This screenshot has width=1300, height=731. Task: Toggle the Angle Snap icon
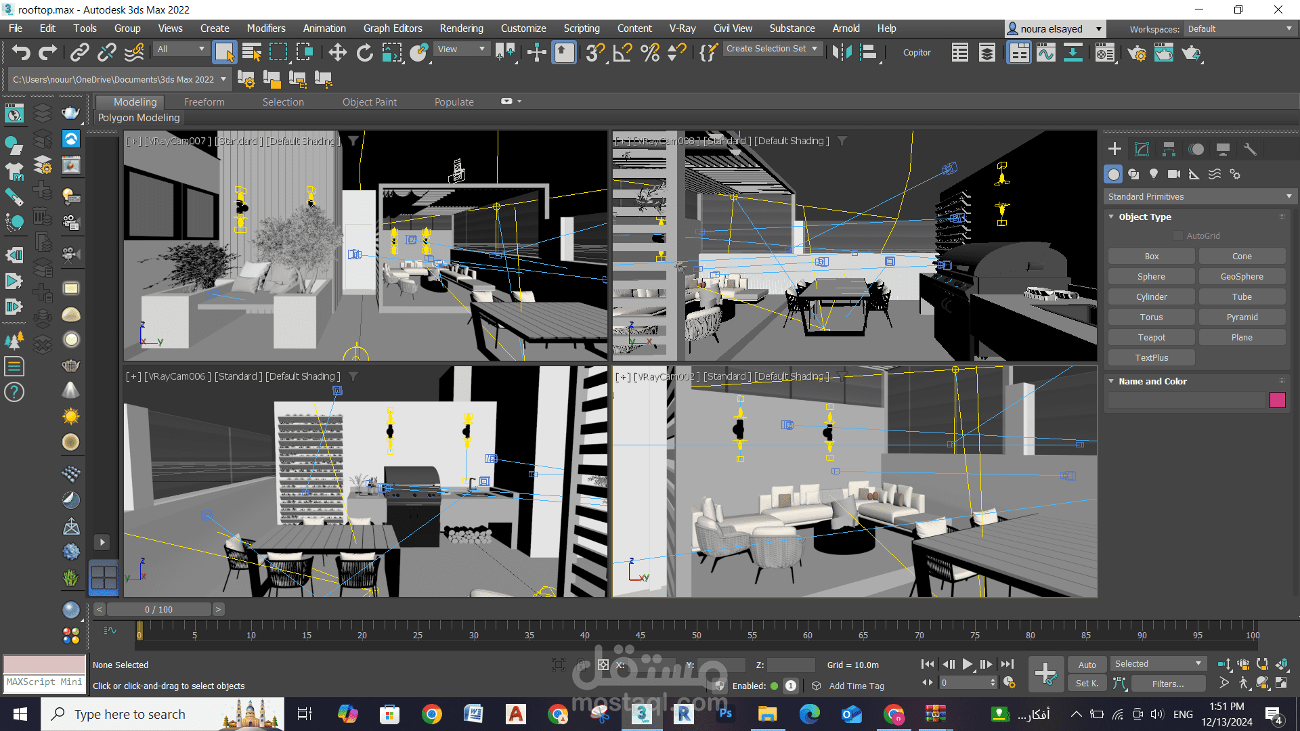point(622,53)
